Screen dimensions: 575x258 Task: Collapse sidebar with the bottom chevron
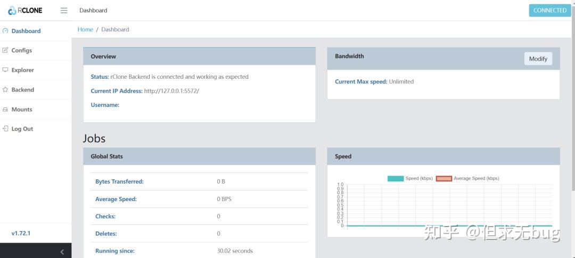[62, 252]
